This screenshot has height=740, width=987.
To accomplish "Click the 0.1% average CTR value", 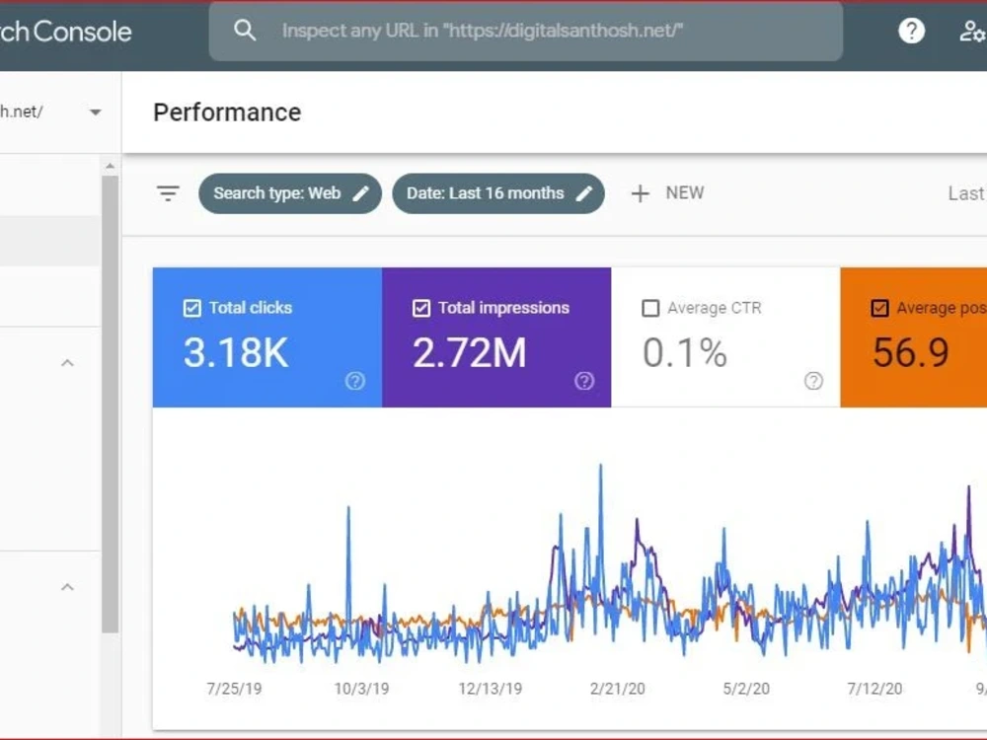I will (x=685, y=352).
